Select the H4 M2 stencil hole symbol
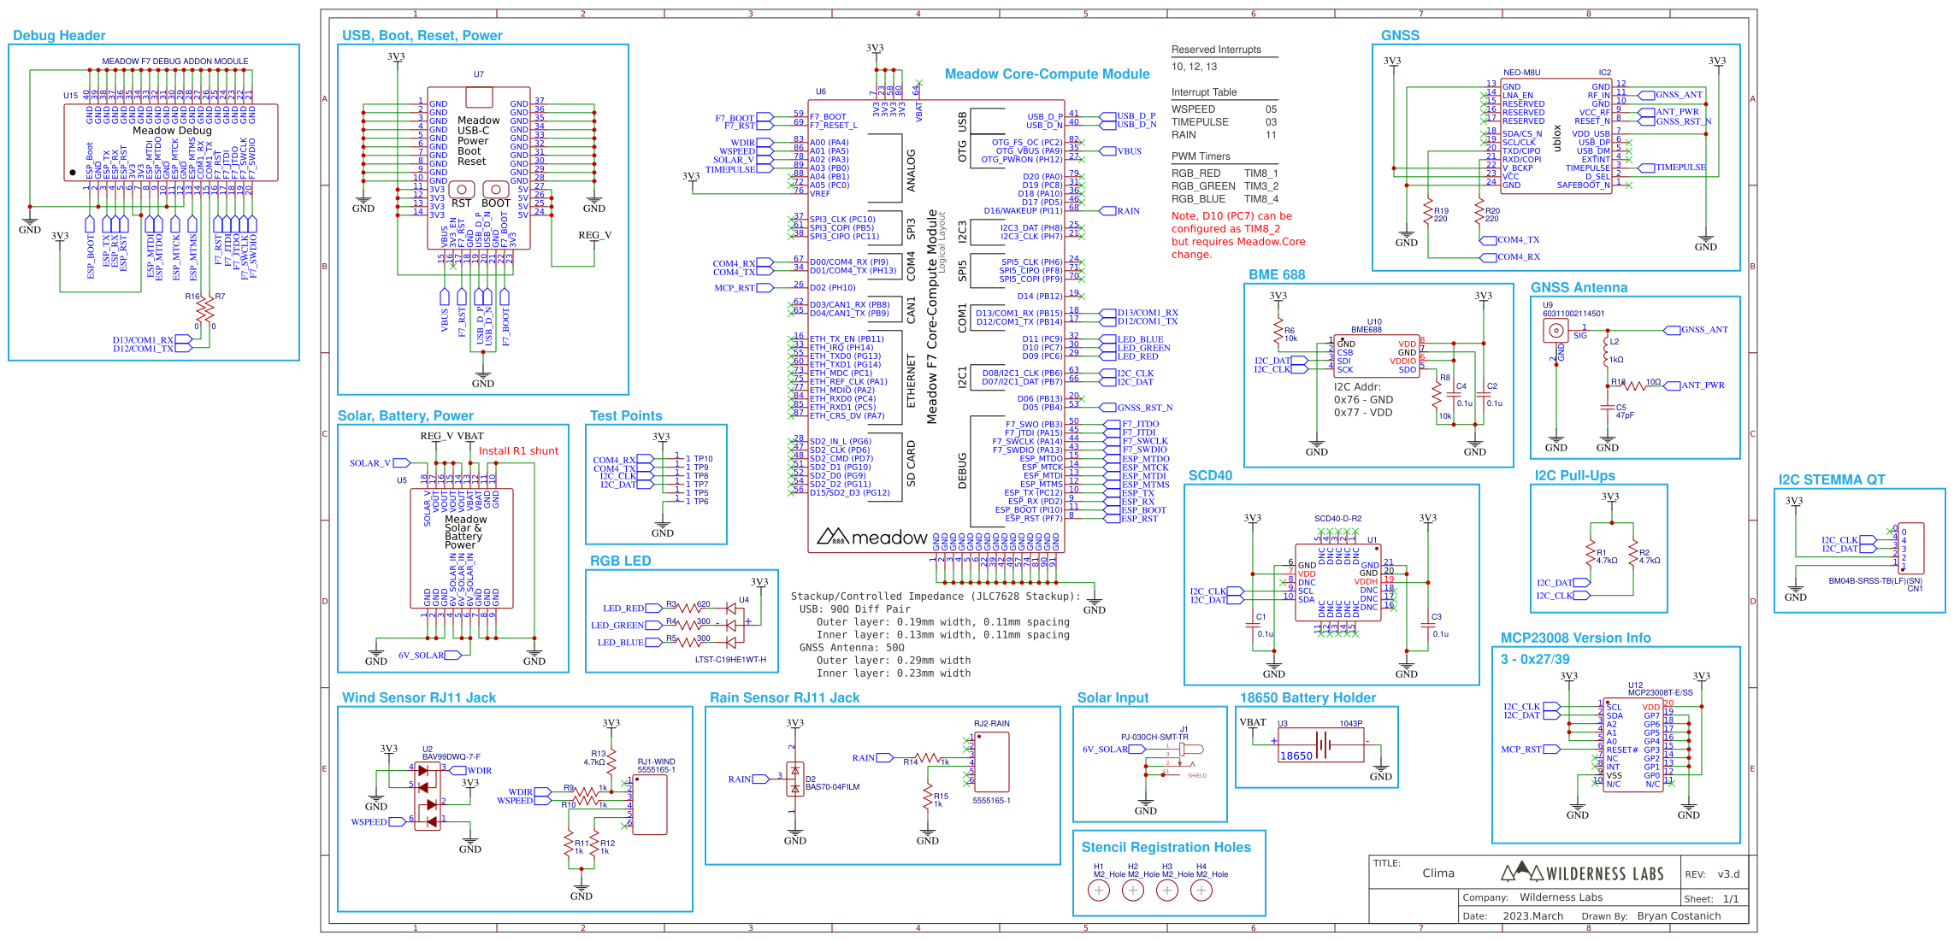 click(x=1201, y=891)
